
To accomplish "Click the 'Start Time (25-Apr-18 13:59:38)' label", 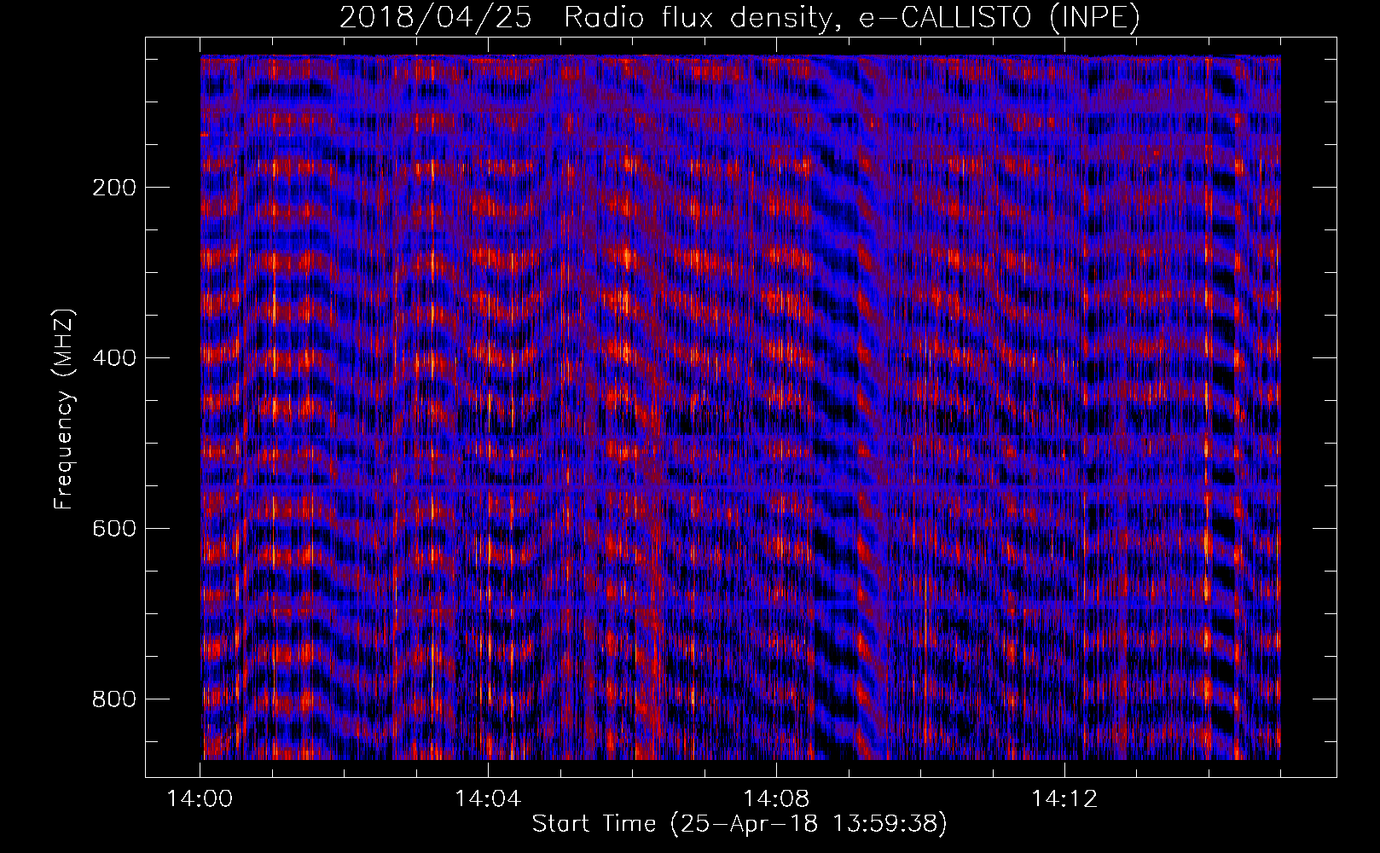I will (740, 824).
